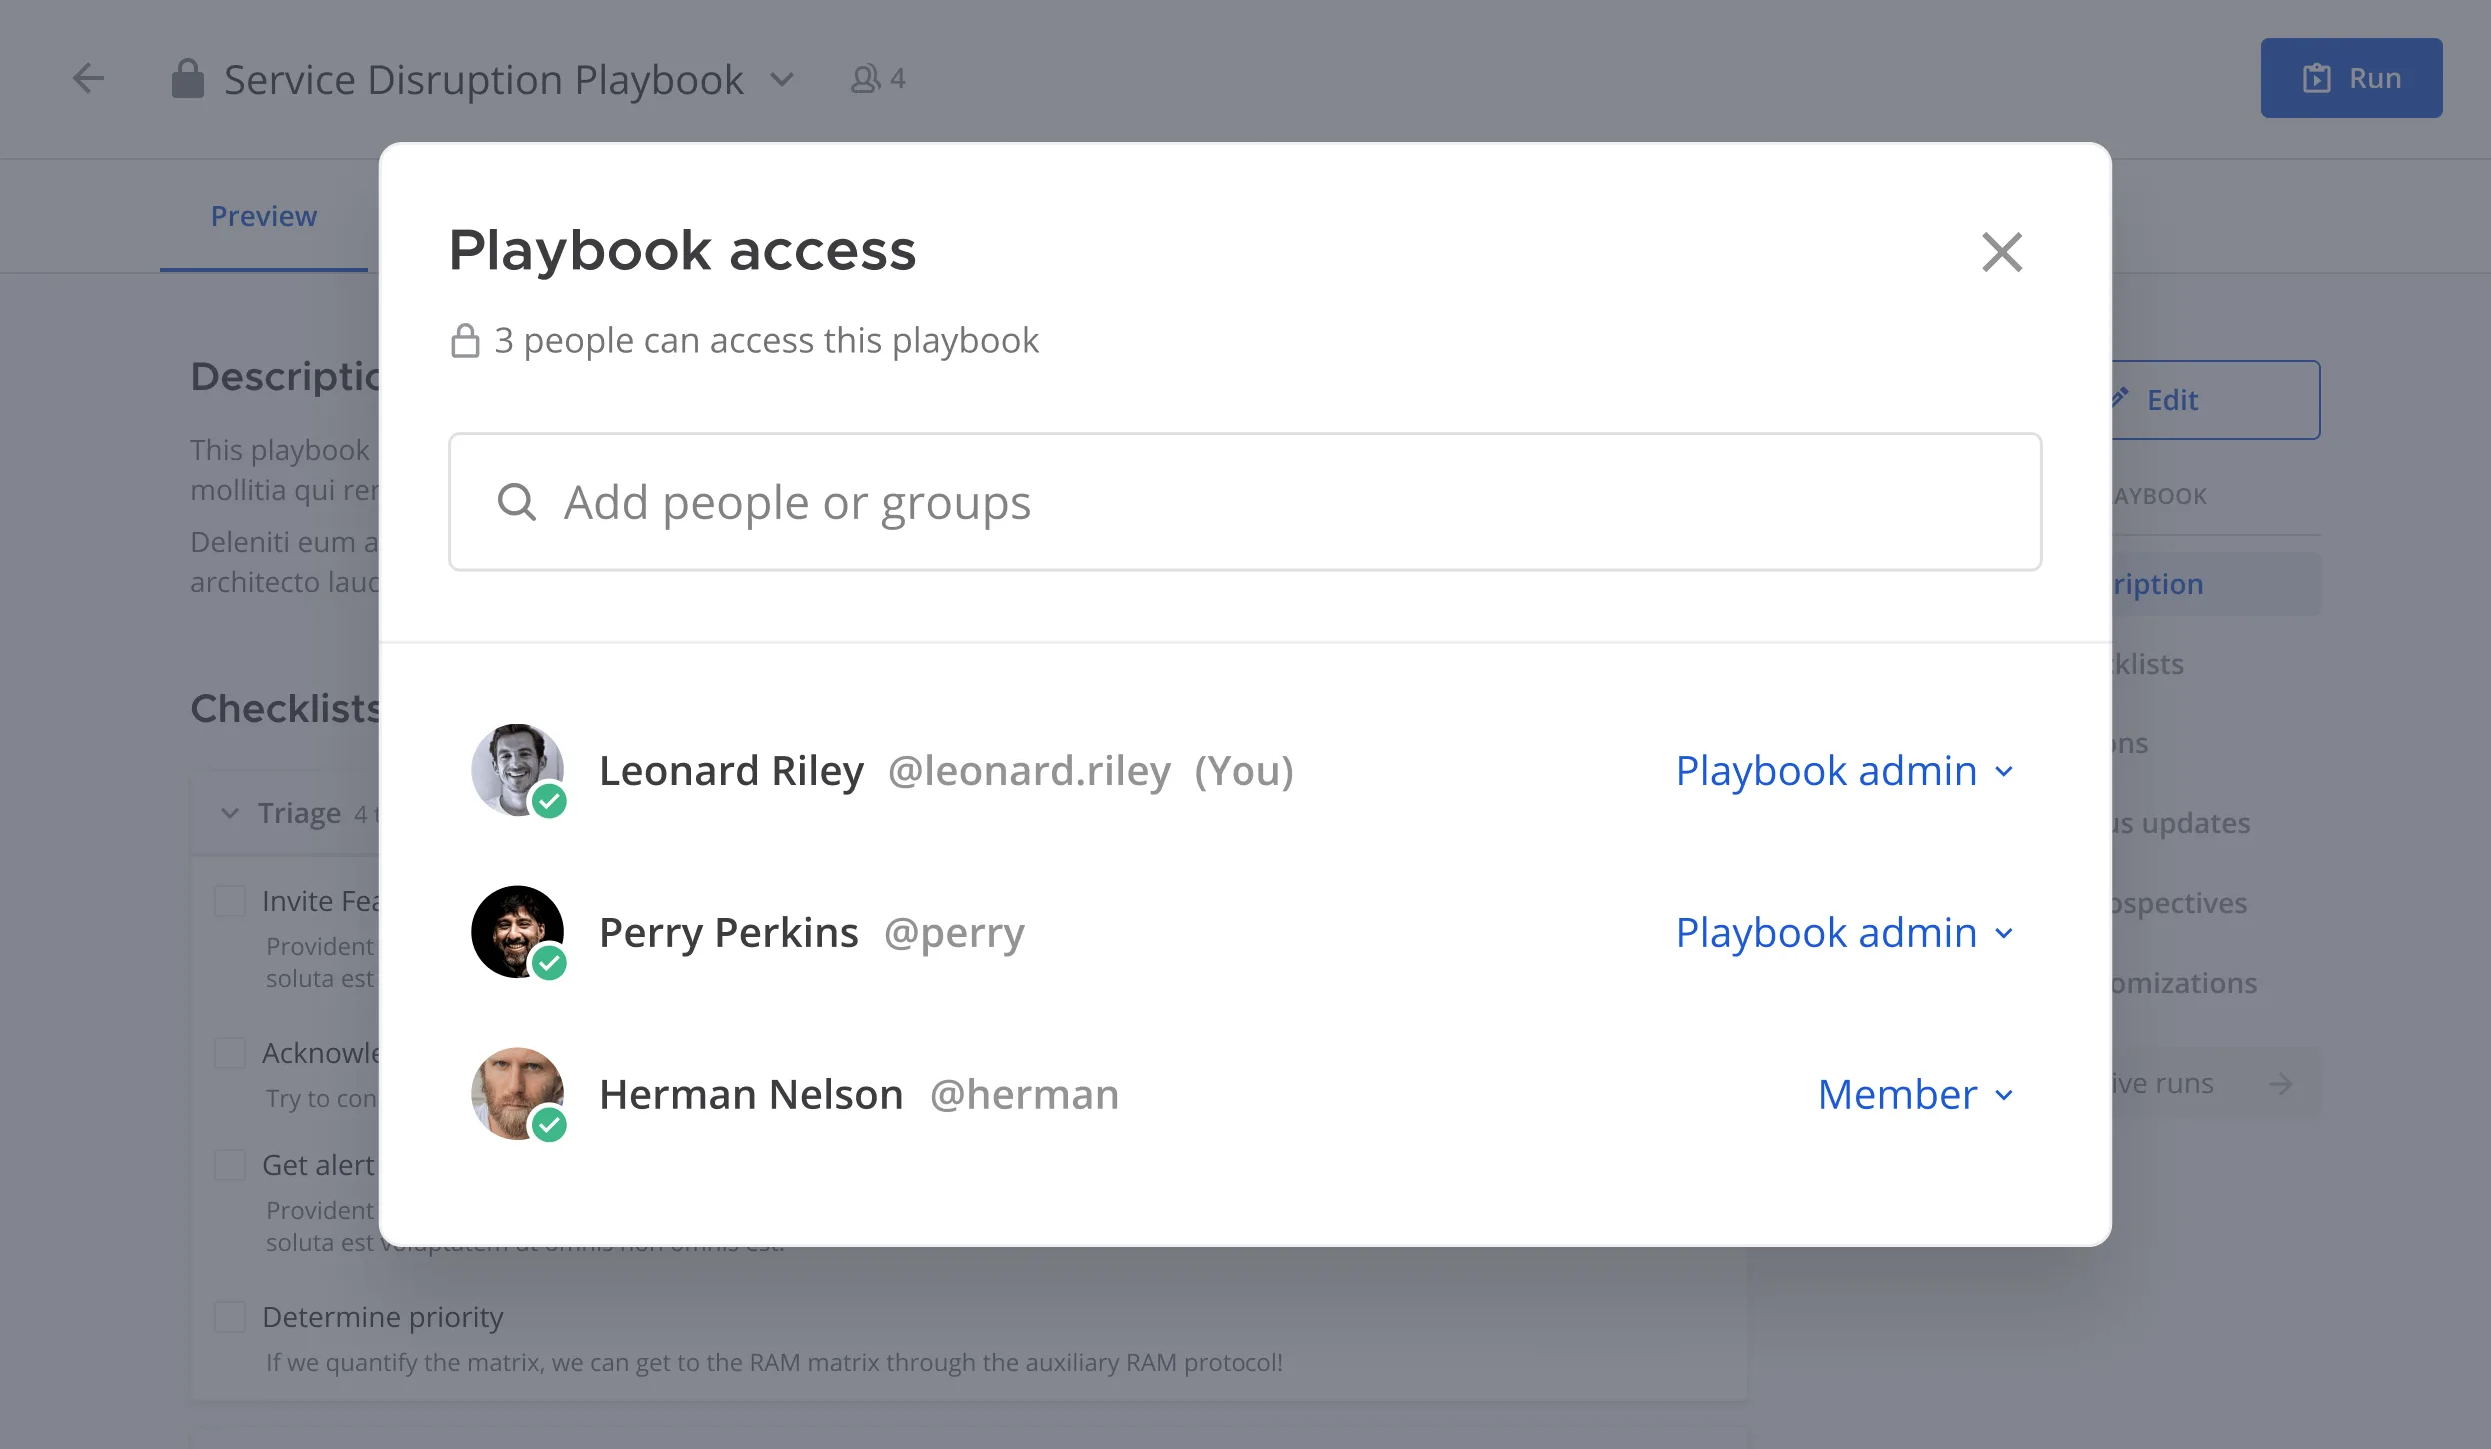Click the arrow icon next to active runs
Image resolution: width=2491 pixels, height=1449 pixels.
(2280, 1083)
